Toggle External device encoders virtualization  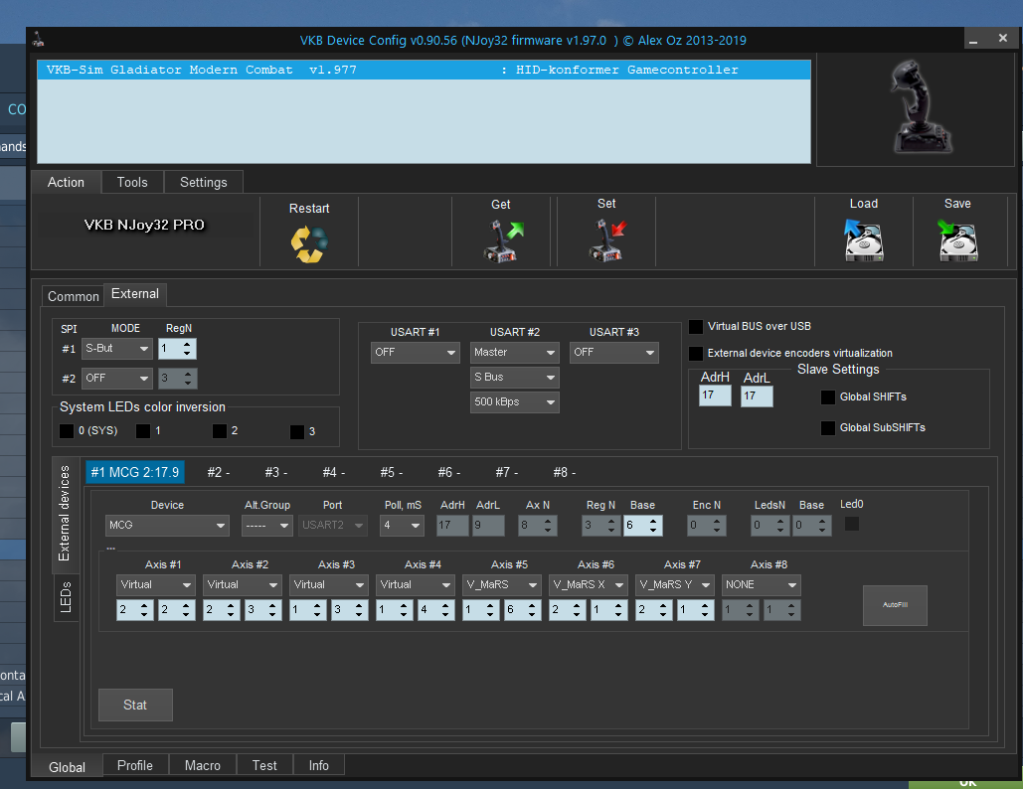click(696, 354)
